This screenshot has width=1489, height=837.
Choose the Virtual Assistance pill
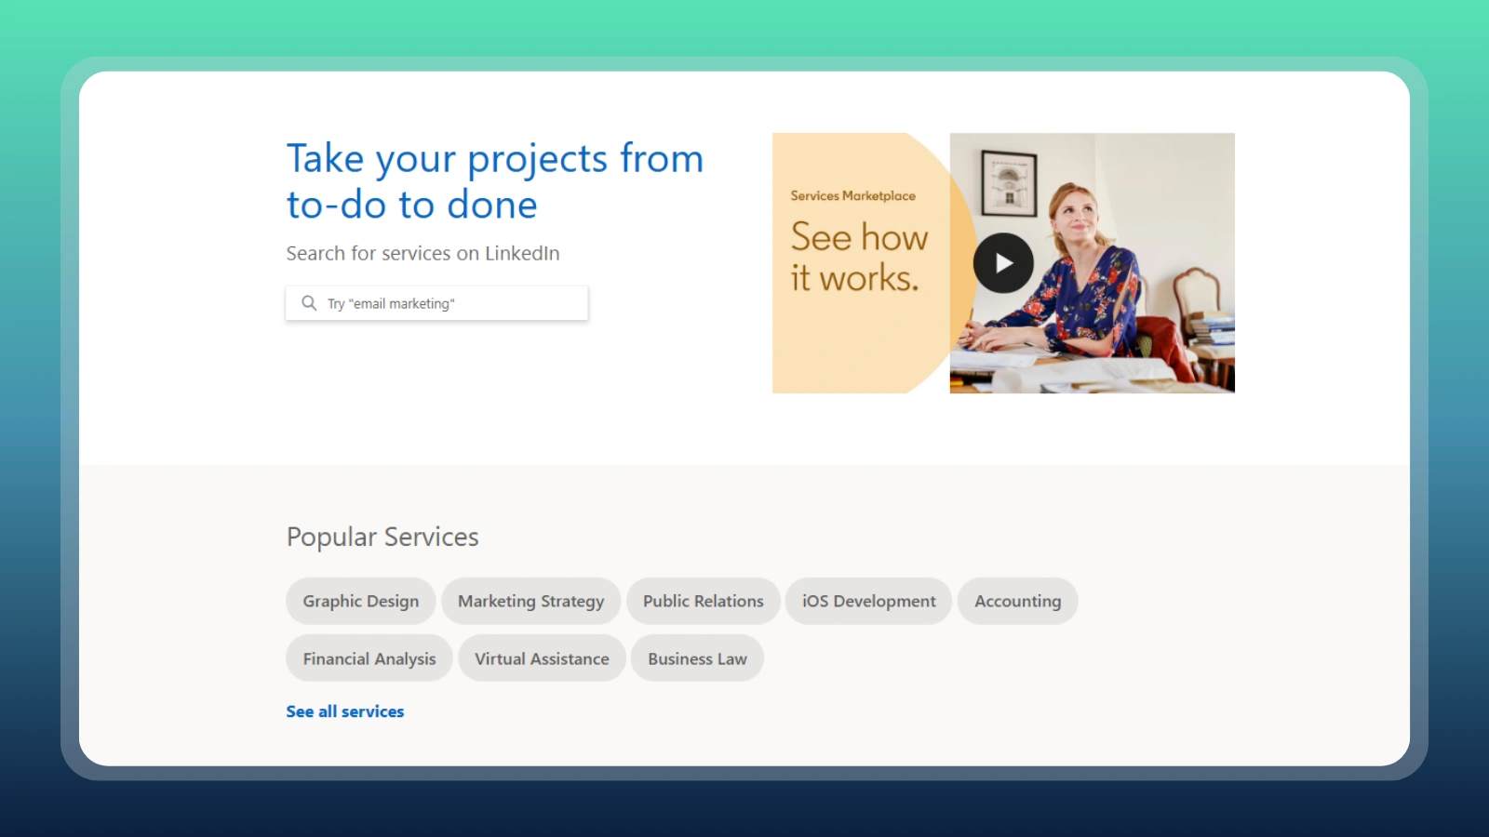(542, 658)
